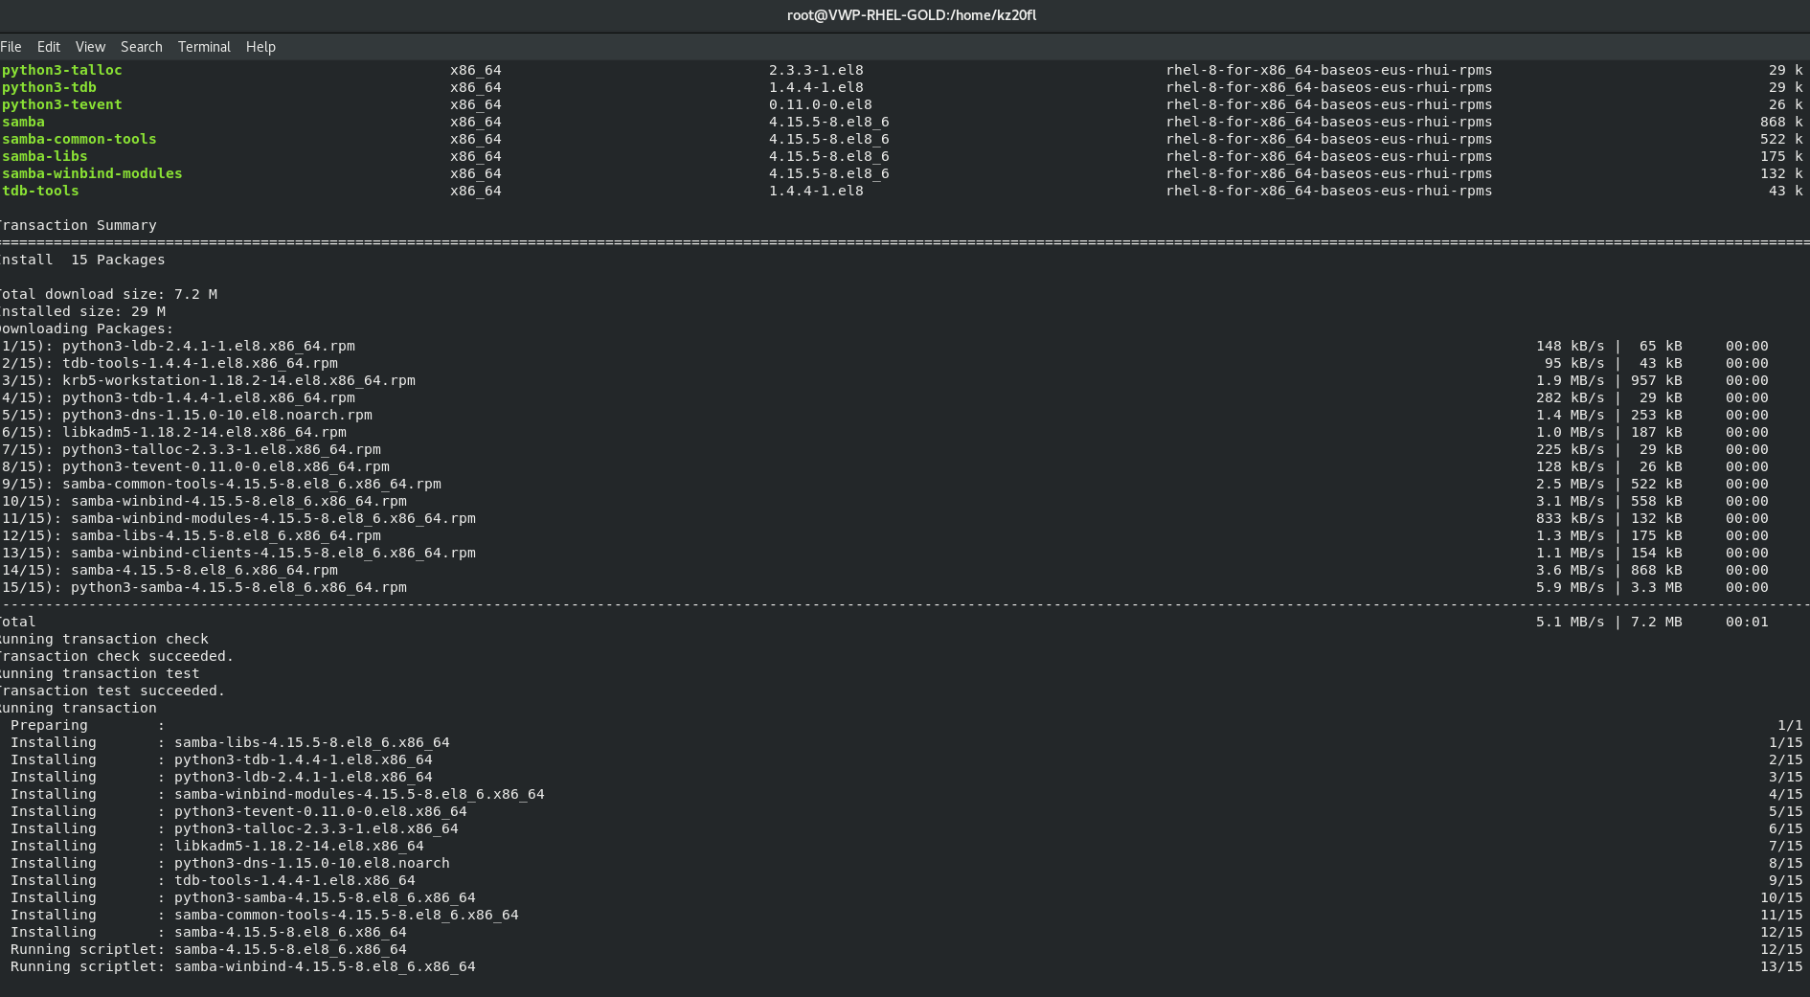Click the Installing libkadm5 line
Screen dimensions: 1810x997
[x=299, y=846]
